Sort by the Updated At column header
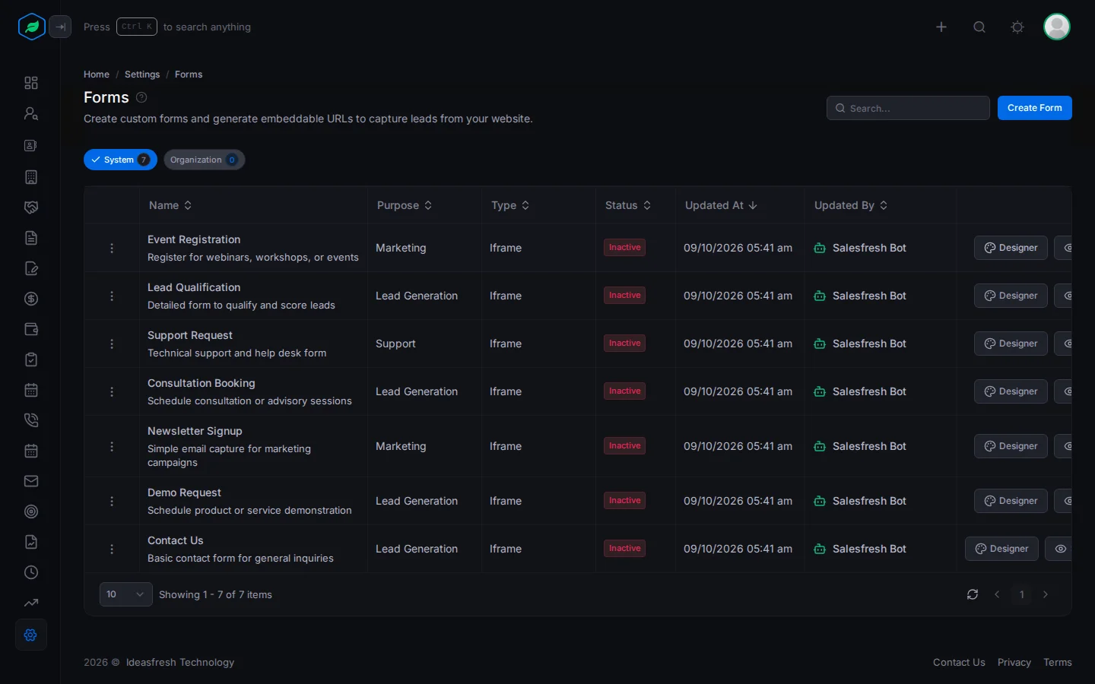Image resolution: width=1095 pixels, height=684 pixels. (721, 205)
